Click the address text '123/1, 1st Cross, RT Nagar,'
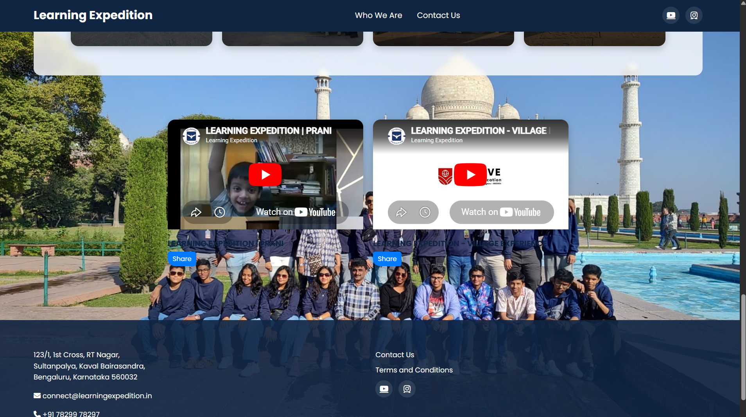This screenshot has height=417, width=746. [77, 355]
